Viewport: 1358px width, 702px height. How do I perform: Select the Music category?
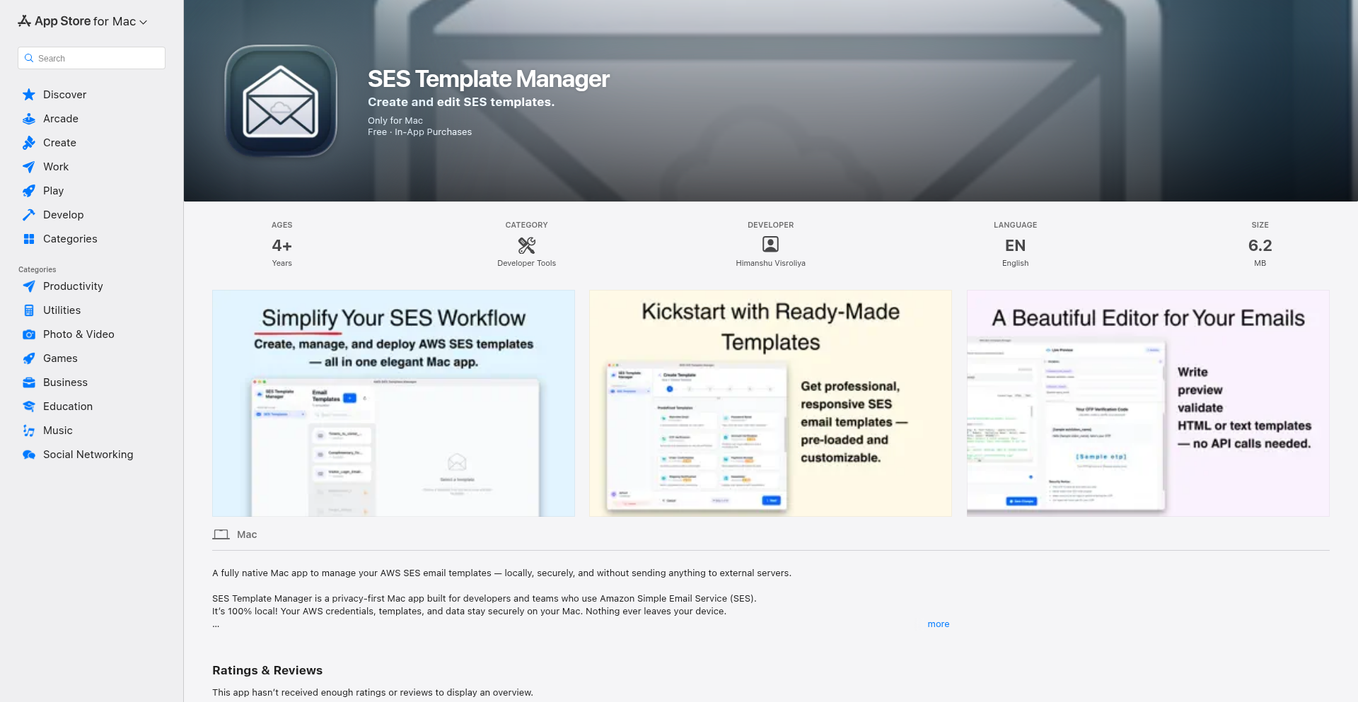tap(57, 431)
